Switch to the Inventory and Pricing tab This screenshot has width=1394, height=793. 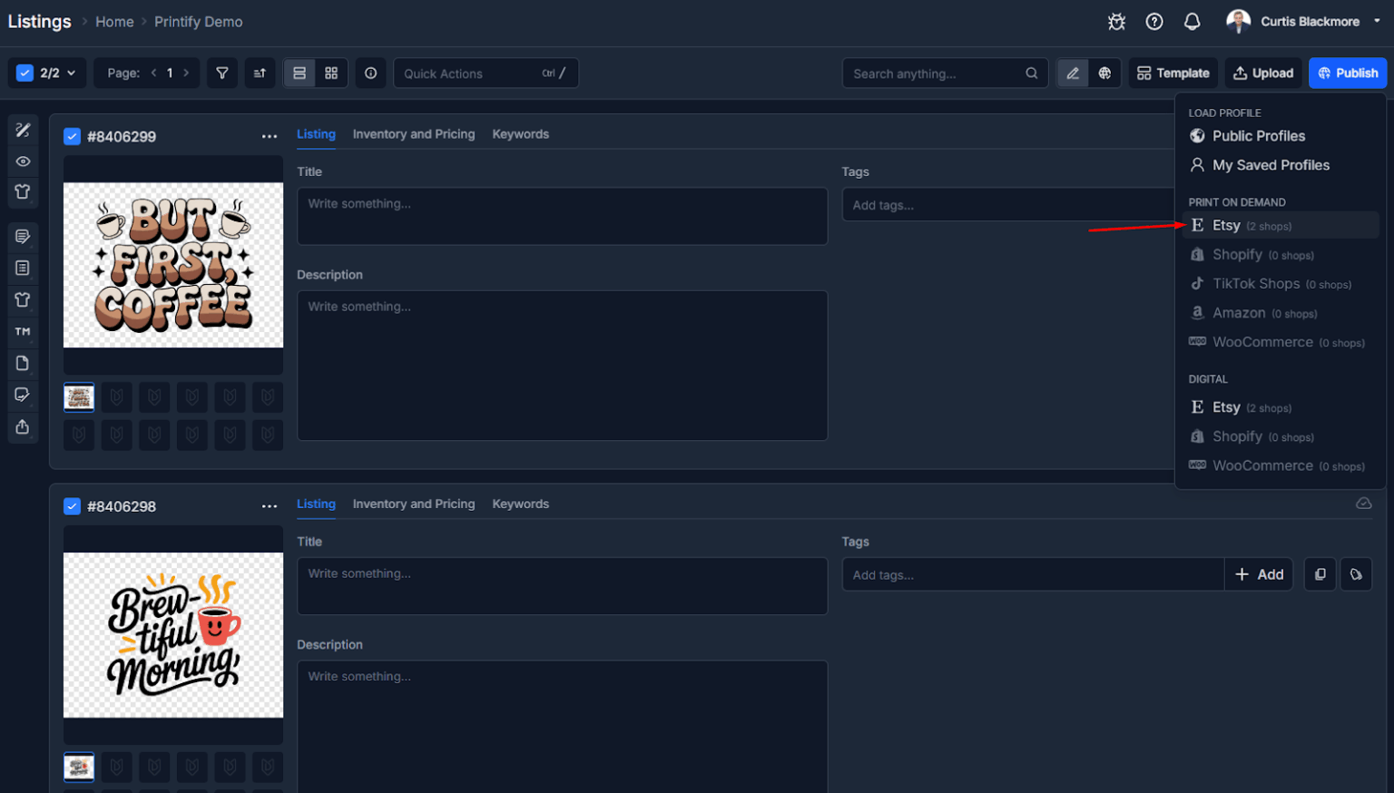414,133
